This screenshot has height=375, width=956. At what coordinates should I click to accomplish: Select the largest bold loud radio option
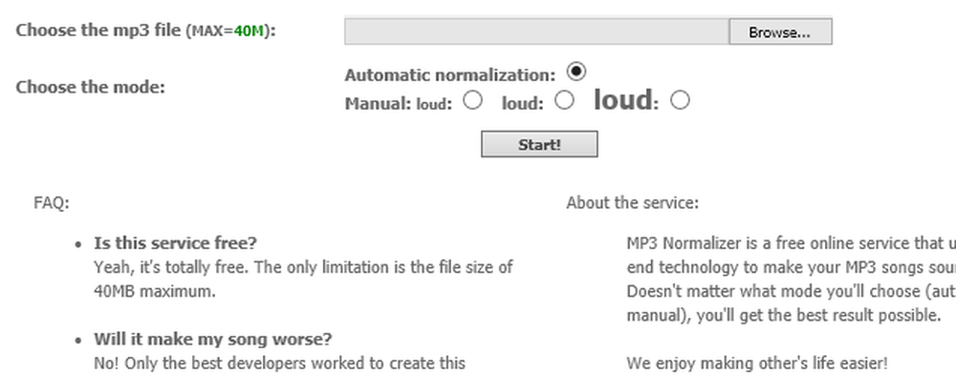tap(680, 100)
